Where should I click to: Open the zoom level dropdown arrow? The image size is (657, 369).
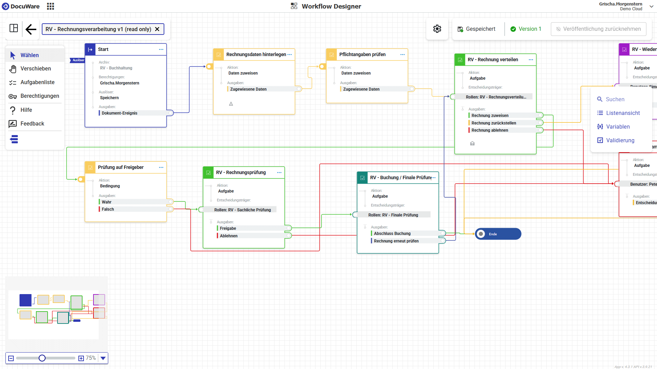click(103, 358)
